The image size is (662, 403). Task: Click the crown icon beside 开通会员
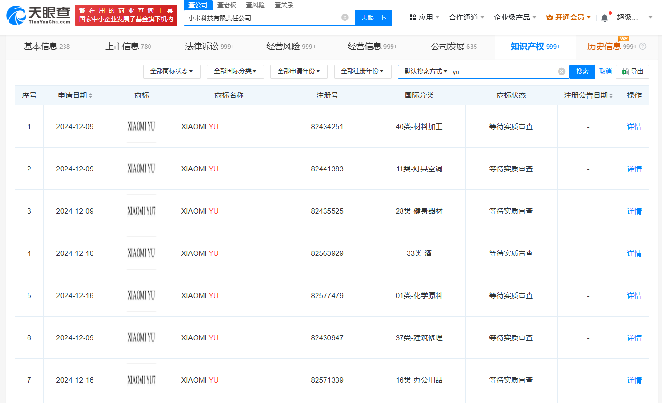click(x=550, y=17)
